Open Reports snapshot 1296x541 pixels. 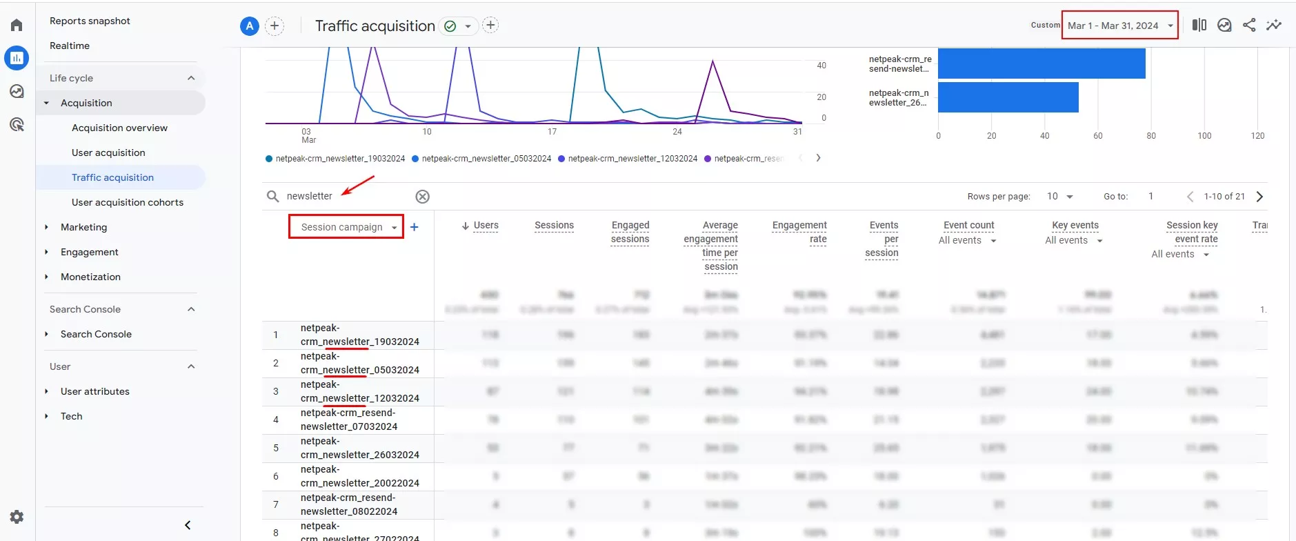coord(90,21)
